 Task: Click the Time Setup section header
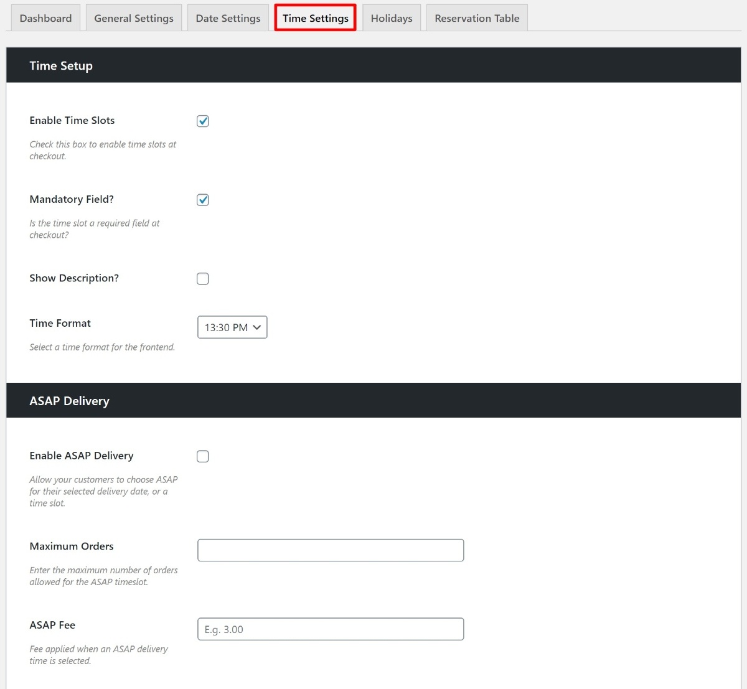click(61, 65)
